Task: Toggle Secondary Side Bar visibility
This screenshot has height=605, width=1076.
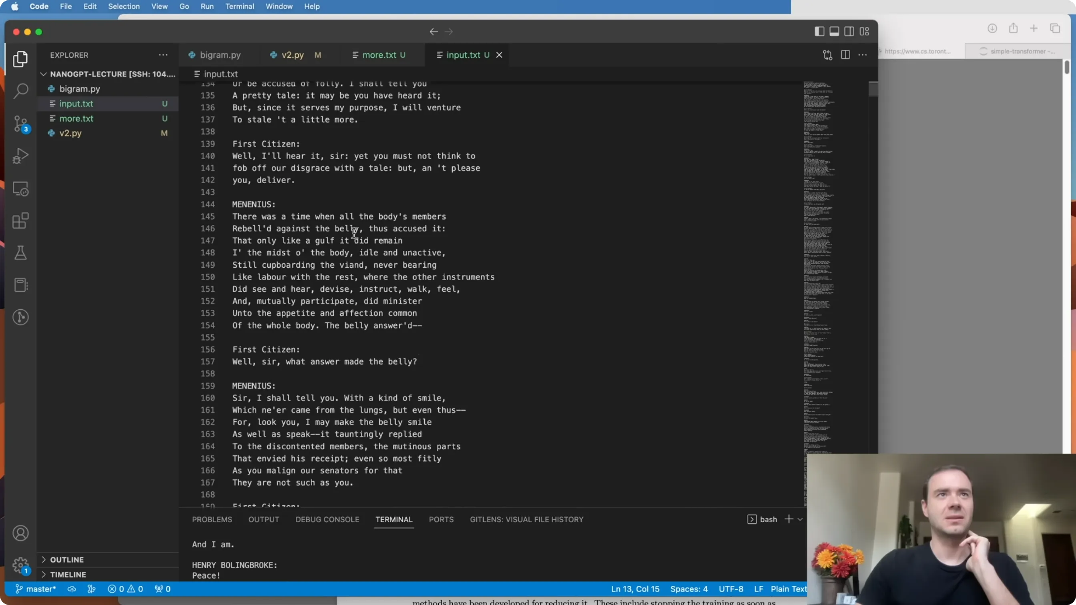Action: tap(849, 31)
